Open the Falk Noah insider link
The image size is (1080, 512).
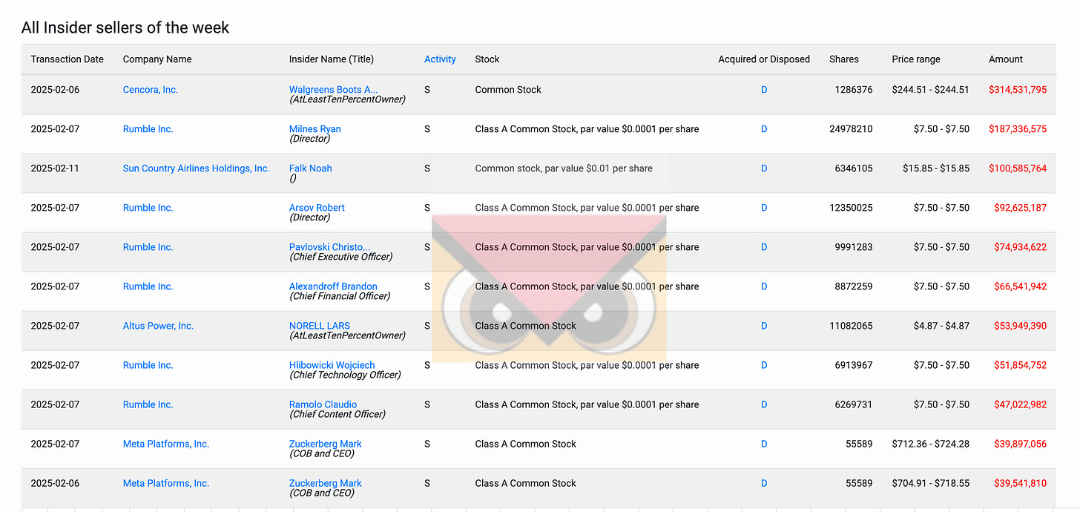[x=311, y=168]
